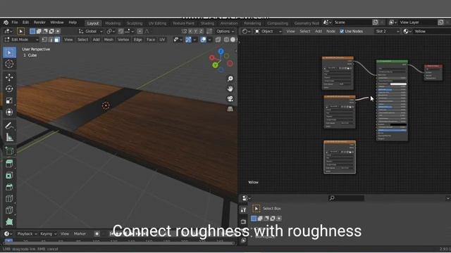Select the Rotate tool
451x253 pixels.
pos(9,89)
